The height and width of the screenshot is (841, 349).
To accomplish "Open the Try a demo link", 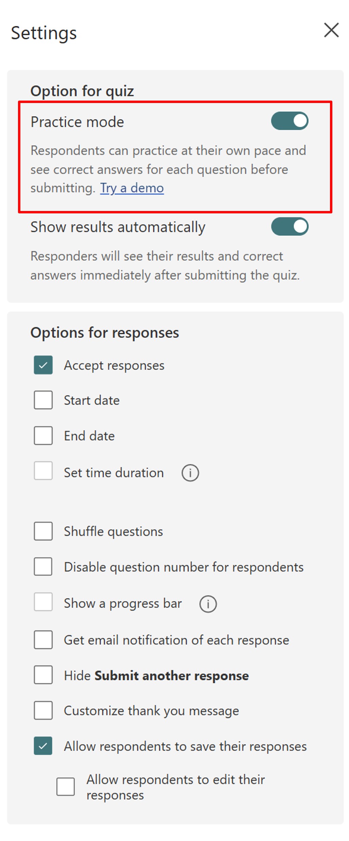I will (132, 188).
